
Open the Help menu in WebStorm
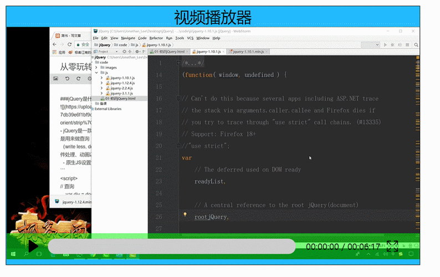tap(216, 38)
